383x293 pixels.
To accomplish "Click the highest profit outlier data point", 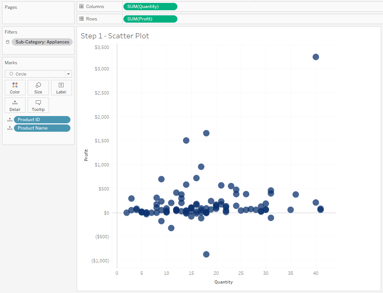I will [315, 57].
